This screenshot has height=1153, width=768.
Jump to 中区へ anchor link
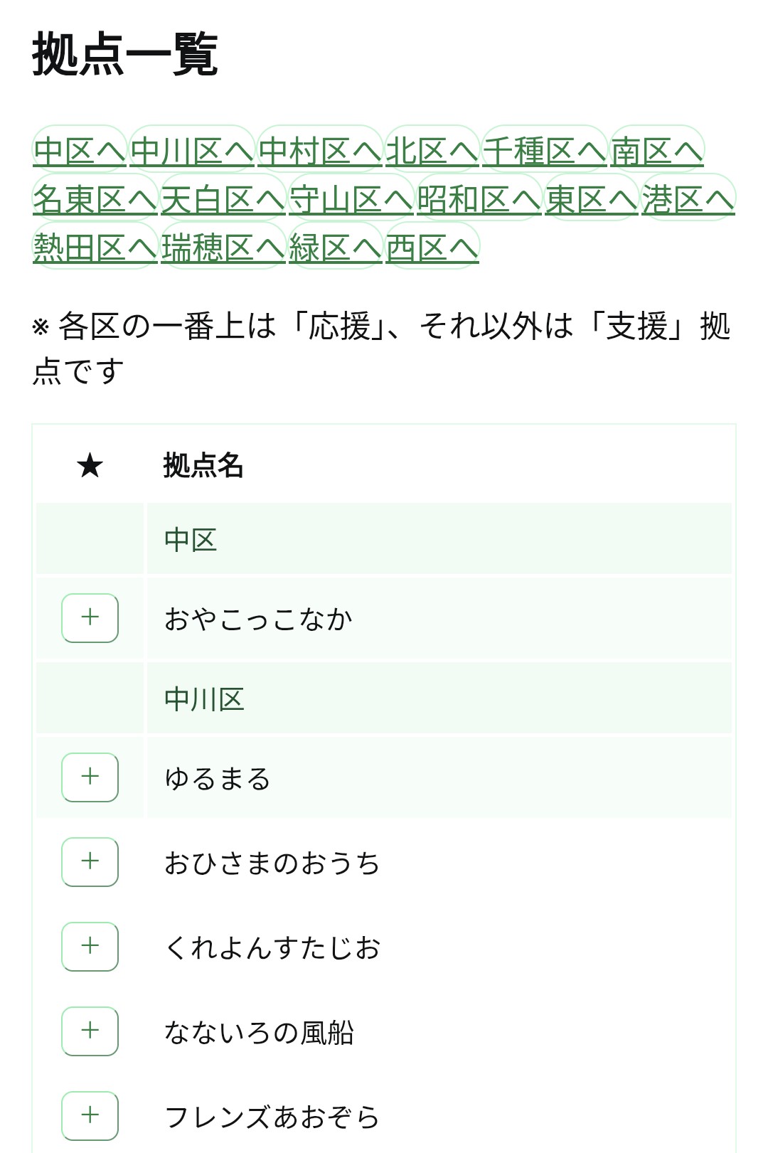[79, 151]
